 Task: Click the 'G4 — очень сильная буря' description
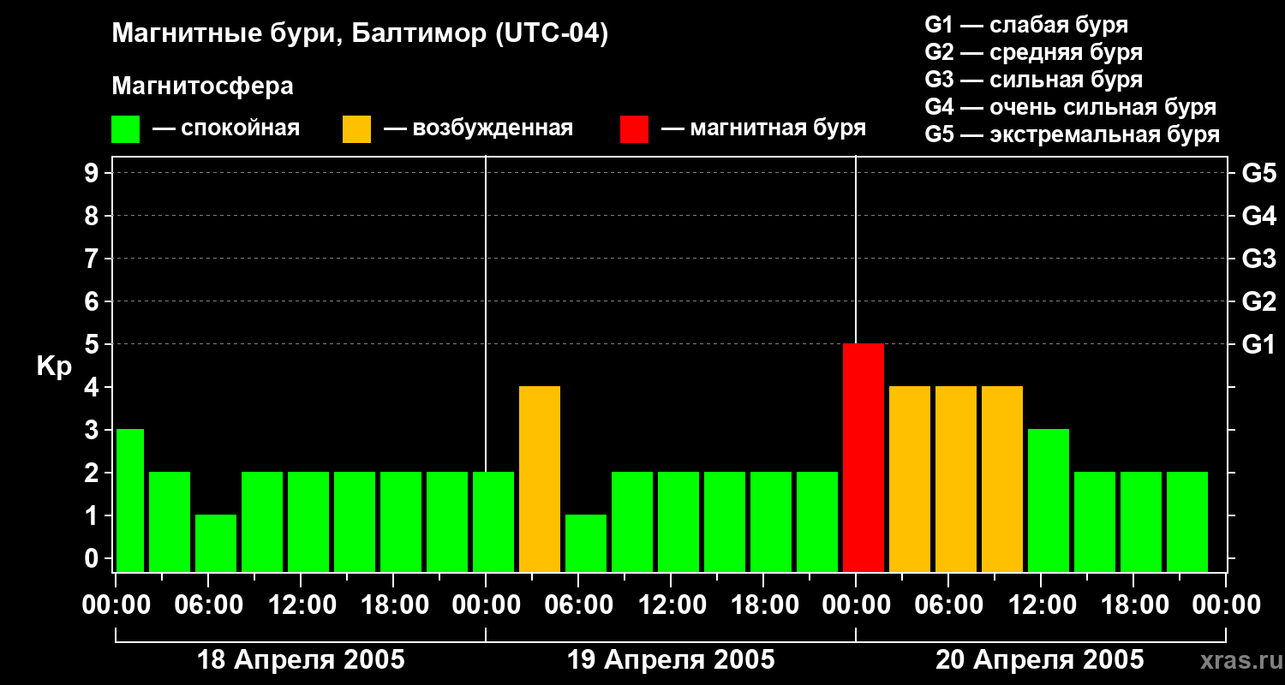[x=1071, y=107]
